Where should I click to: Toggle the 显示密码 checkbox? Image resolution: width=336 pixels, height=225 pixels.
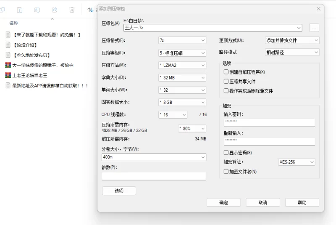226,152
